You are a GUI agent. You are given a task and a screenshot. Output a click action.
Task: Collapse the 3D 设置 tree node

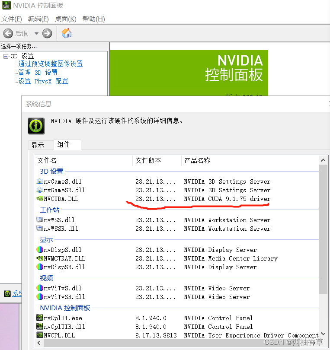[6, 56]
